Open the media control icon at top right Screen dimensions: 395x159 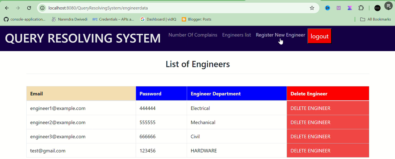coord(389,5)
